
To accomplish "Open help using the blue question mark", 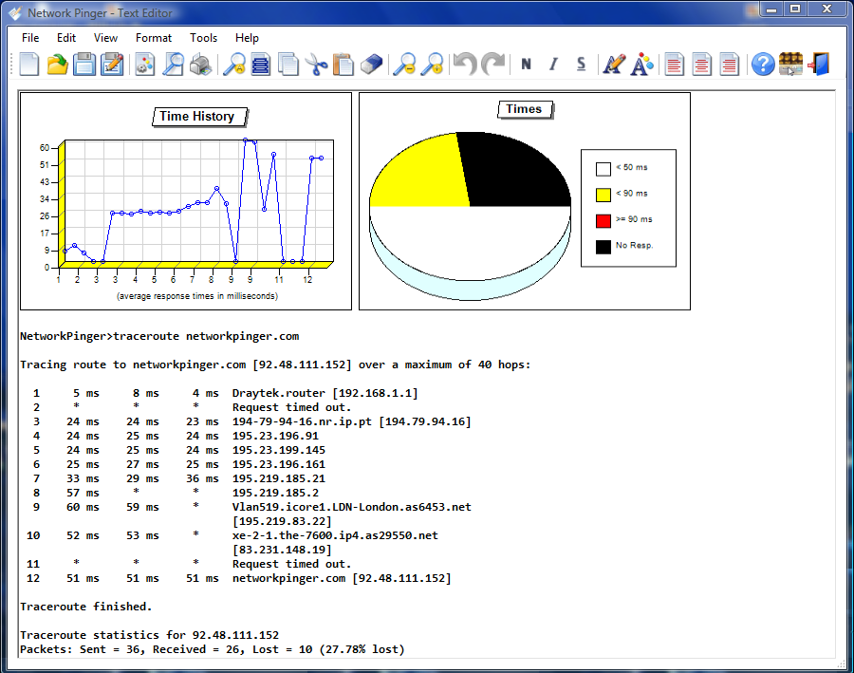I will pyautogui.click(x=763, y=65).
